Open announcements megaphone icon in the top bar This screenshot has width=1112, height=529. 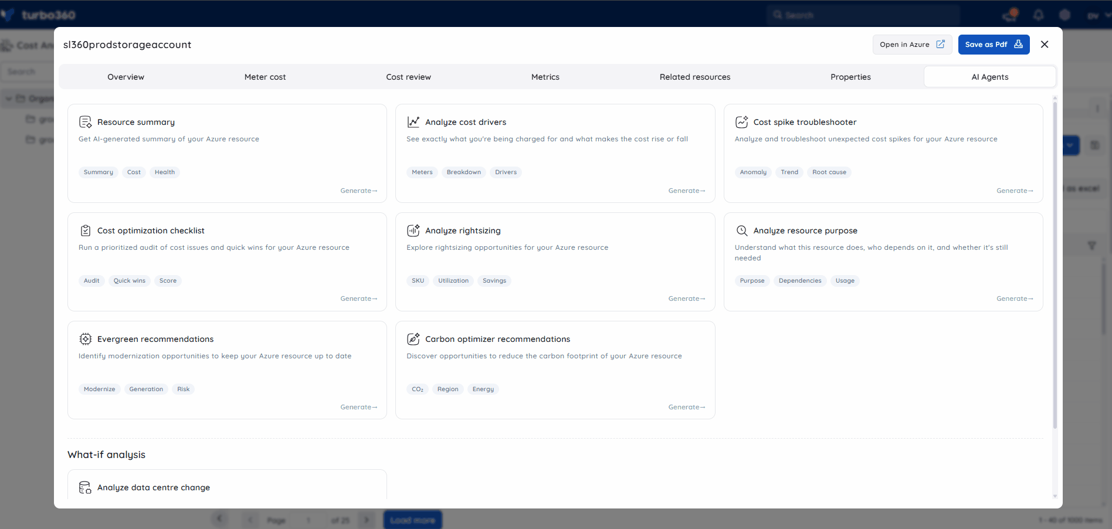tap(1011, 15)
